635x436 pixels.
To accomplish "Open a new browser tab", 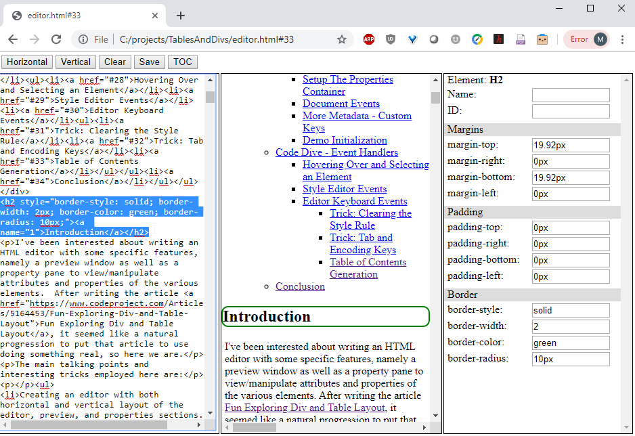I will tap(181, 16).
